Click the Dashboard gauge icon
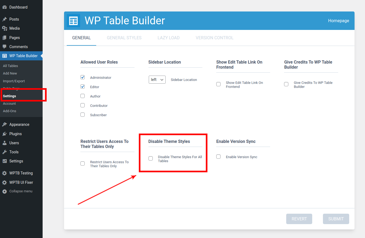Screen dimensions: 365x238 click(x=5, y=7)
